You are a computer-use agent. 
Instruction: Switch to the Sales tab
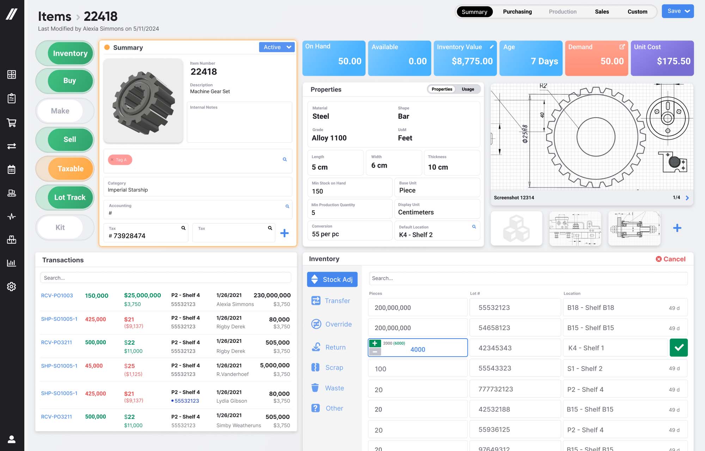coord(602,12)
